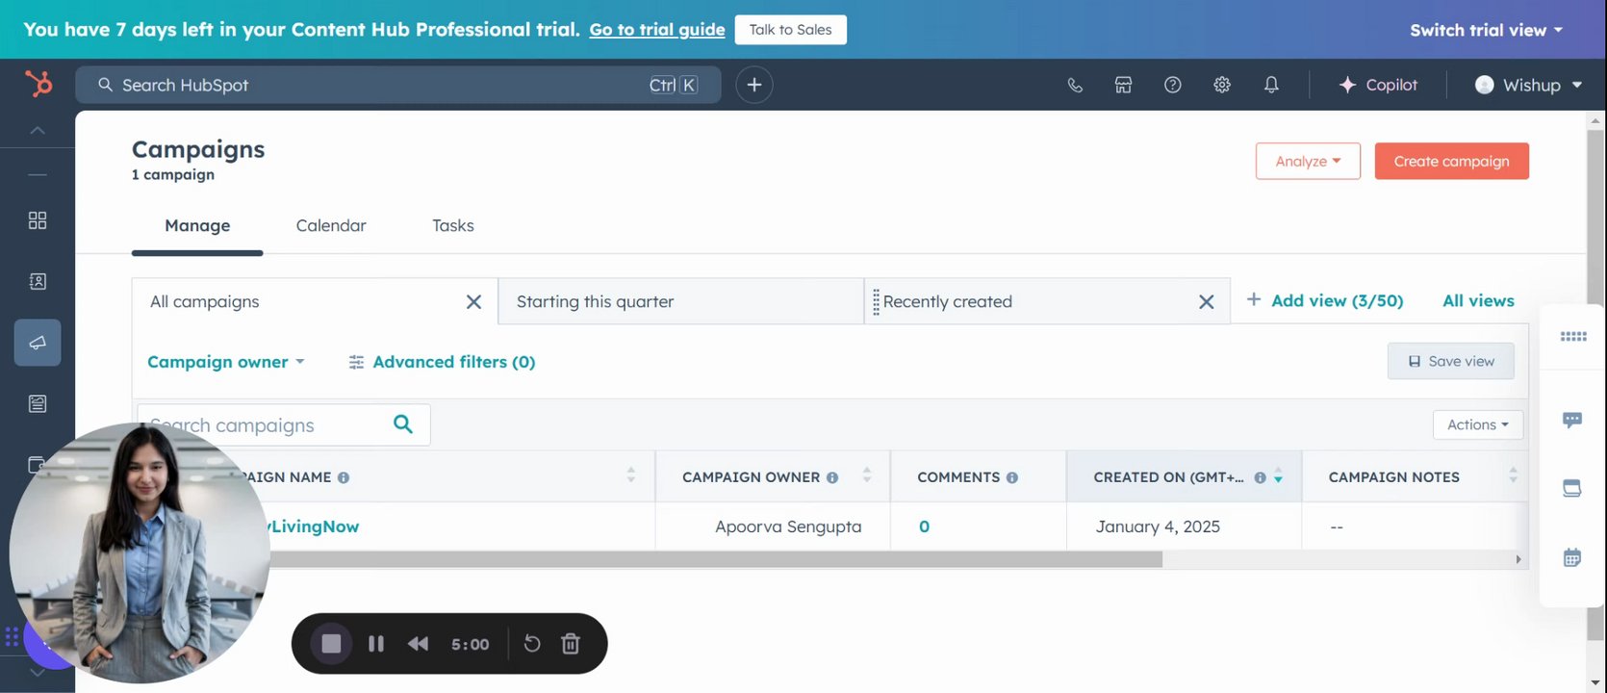This screenshot has height=693, width=1607.
Task: Click the Talk to Sales button
Action: (x=791, y=30)
